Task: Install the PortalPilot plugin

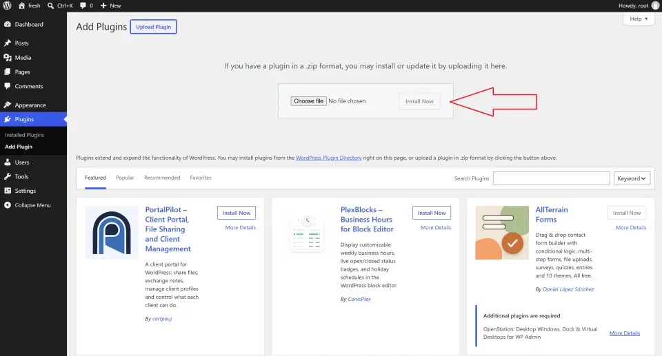Action: tap(237, 213)
